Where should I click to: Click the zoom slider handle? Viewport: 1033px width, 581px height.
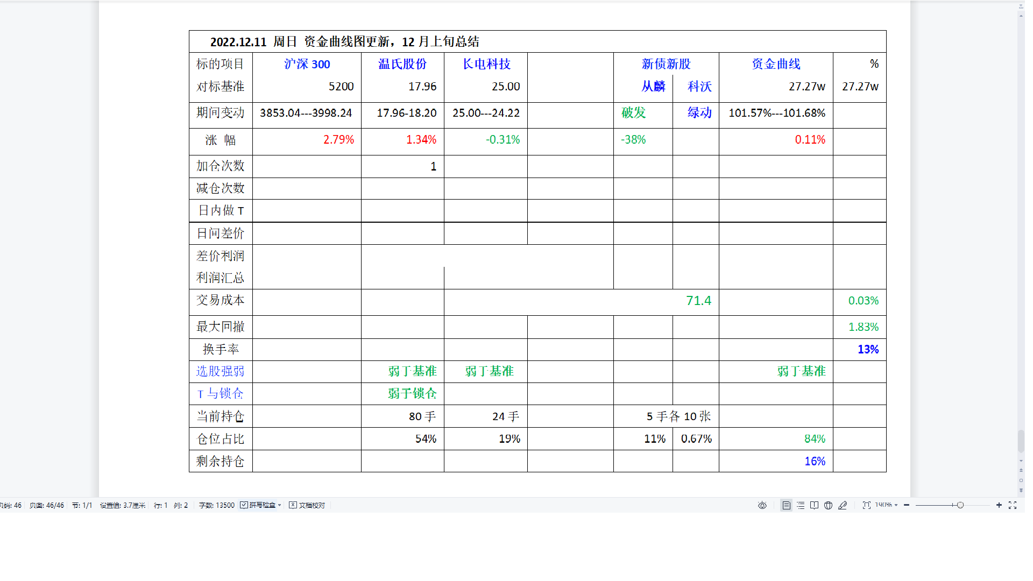(x=960, y=505)
